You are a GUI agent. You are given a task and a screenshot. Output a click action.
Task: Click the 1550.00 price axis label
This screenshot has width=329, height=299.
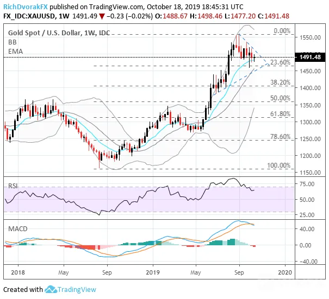(x=310, y=37)
